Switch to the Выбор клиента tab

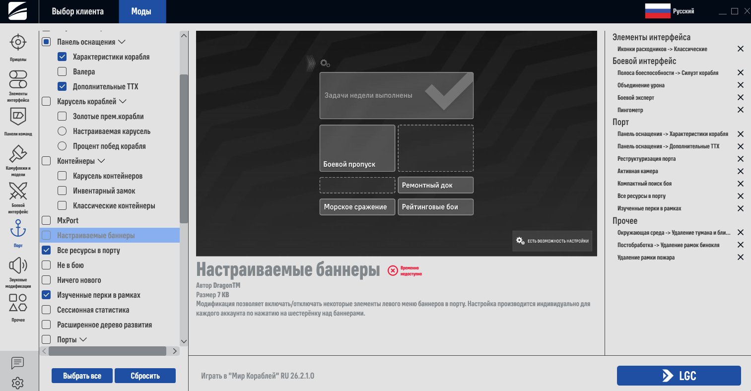(78, 11)
